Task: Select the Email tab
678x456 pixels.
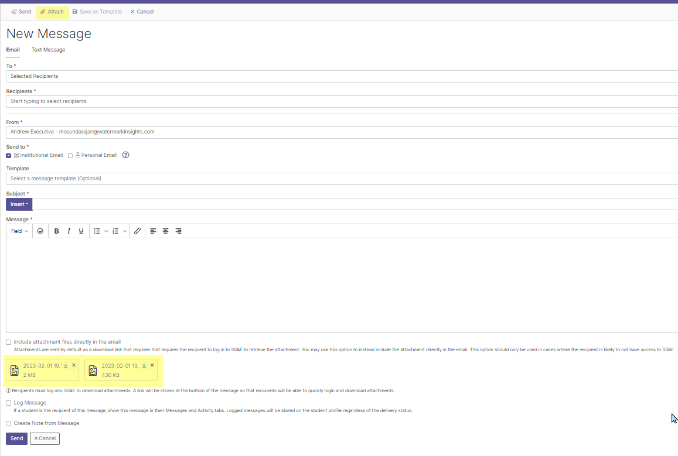Action: coord(13,50)
